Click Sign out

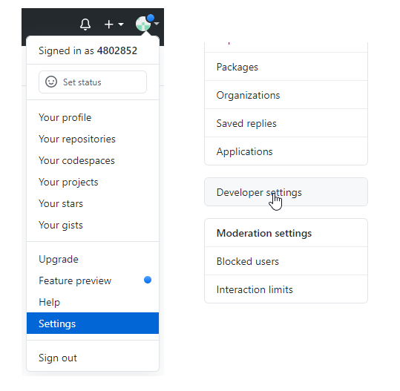pyautogui.click(x=93, y=358)
